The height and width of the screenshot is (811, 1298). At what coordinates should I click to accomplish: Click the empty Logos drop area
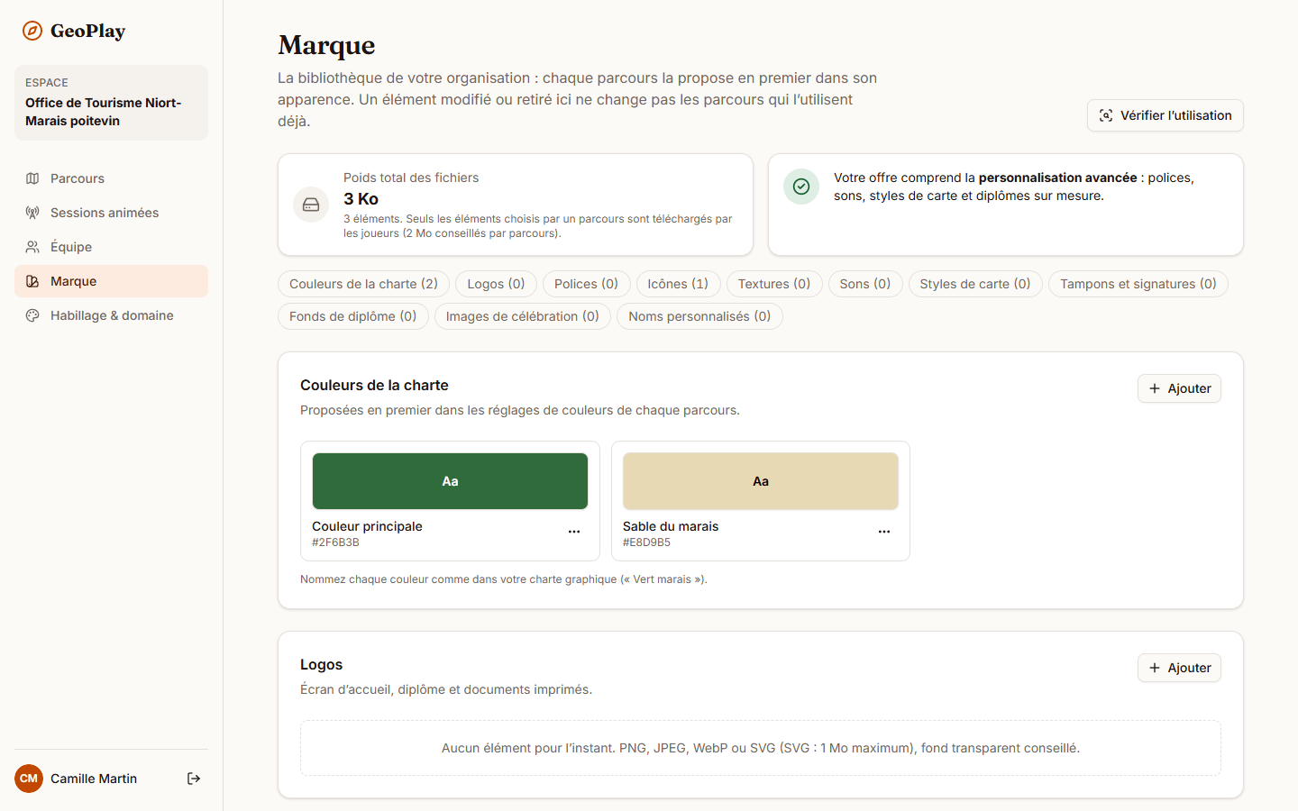point(761,748)
